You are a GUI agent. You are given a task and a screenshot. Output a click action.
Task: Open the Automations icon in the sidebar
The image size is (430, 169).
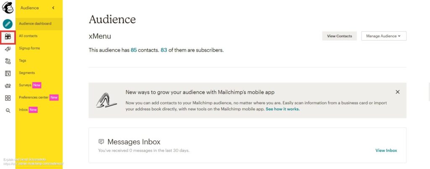coord(8,61)
